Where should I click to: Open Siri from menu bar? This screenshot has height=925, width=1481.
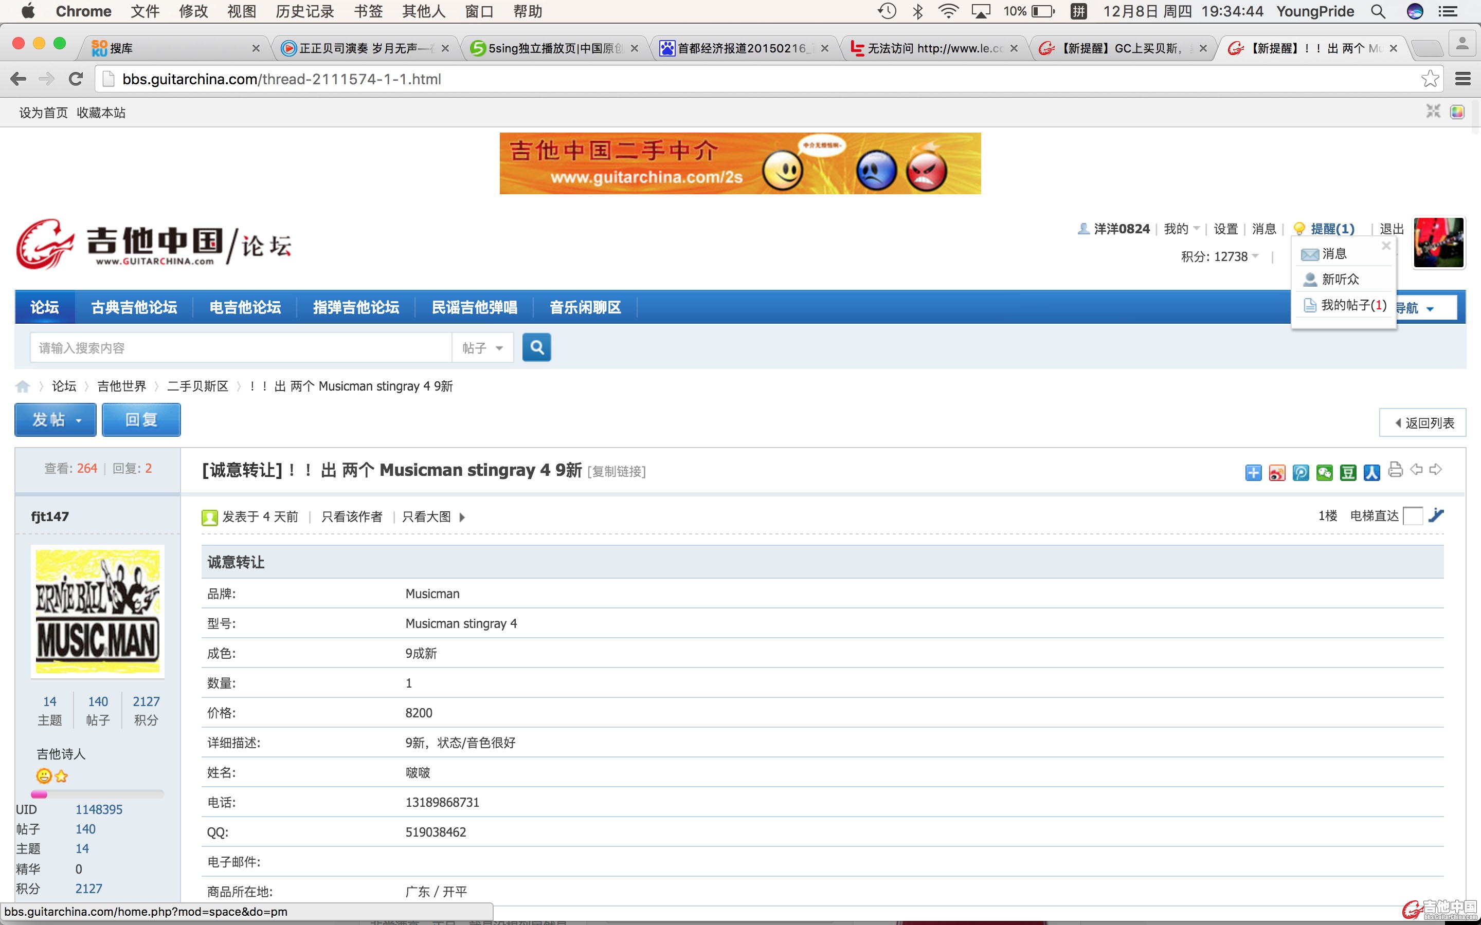pyautogui.click(x=1414, y=11)
